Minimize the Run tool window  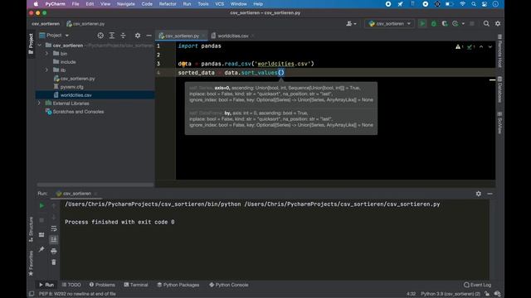click(x=490, y=194)
